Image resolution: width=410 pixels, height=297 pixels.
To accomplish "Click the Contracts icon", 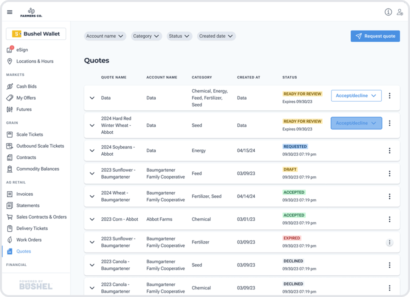I will click(10, 157).
